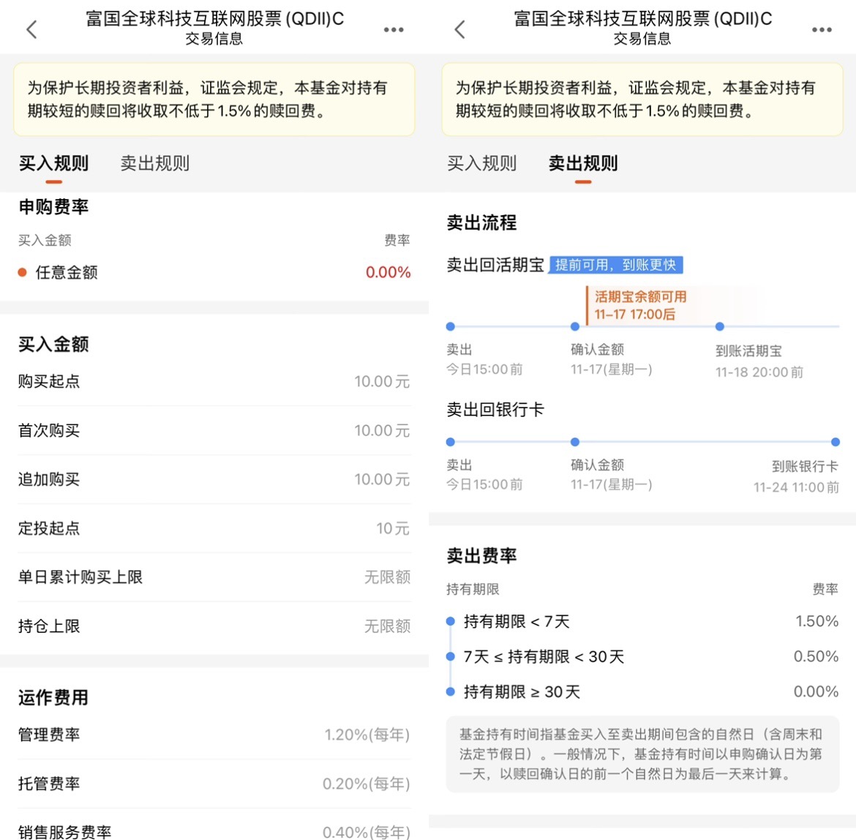
Task: Tap the 活期宝余额可用 orange tooltip
Action: [640, 306]
